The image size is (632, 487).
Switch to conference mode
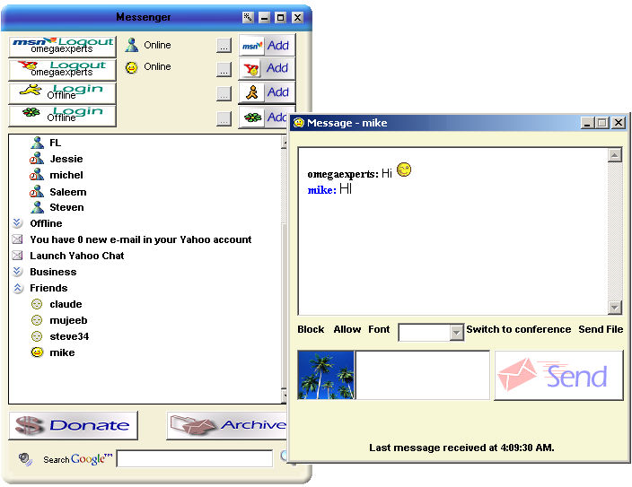[518, 329]
